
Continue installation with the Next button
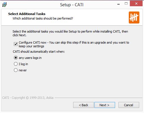(105, 105)
